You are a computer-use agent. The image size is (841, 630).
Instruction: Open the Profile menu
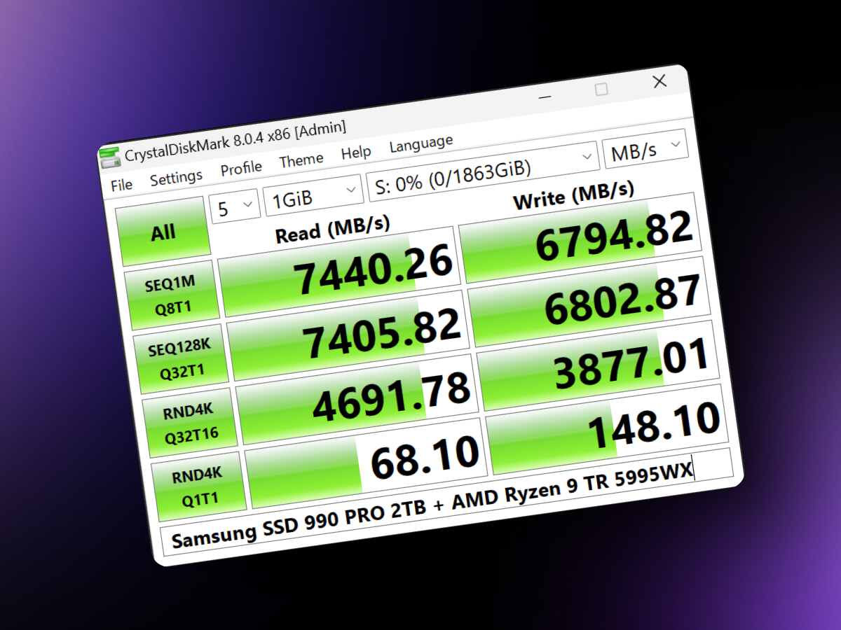pos(241,169)
